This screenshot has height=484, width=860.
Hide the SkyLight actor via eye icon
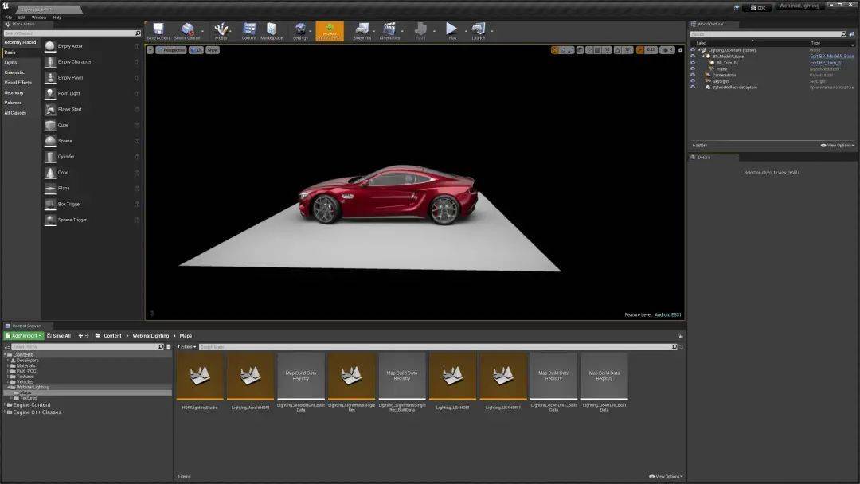point(693,81)
